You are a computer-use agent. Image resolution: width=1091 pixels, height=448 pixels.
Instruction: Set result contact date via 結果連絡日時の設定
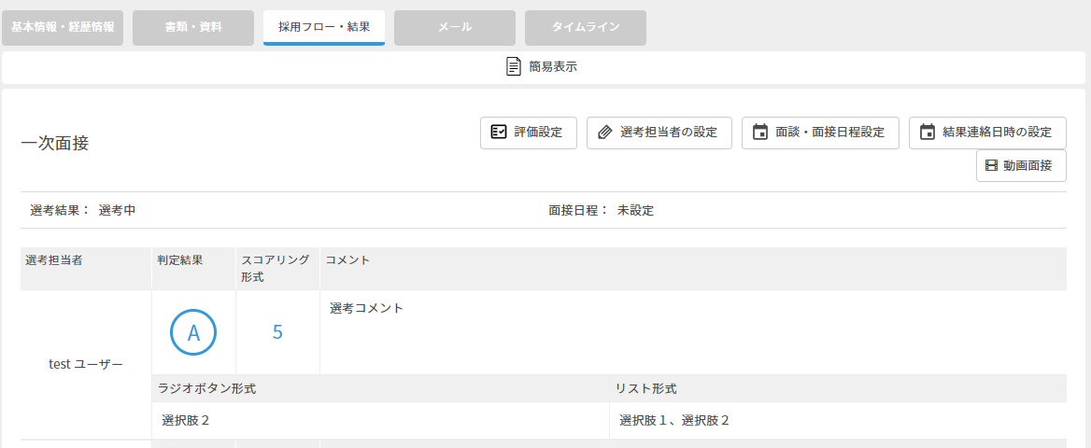click(x=988, y=133)
